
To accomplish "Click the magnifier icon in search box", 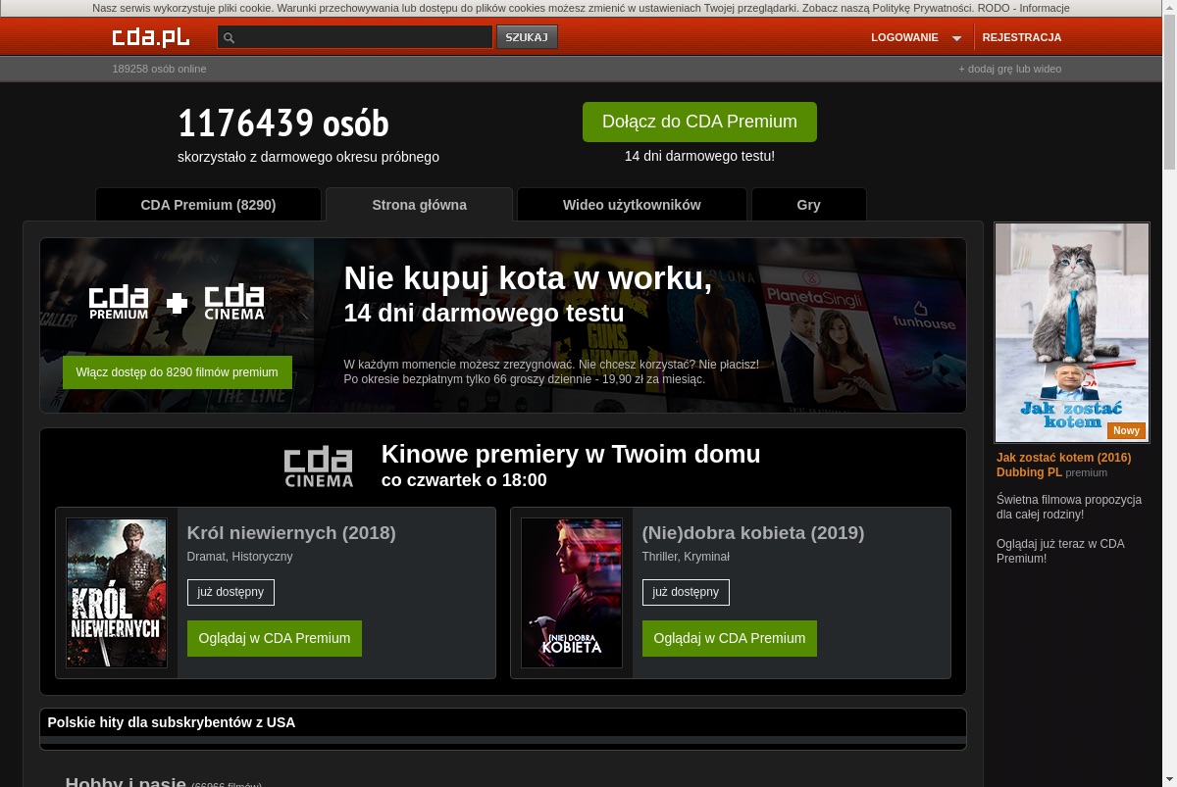I will tap(230, 38).
